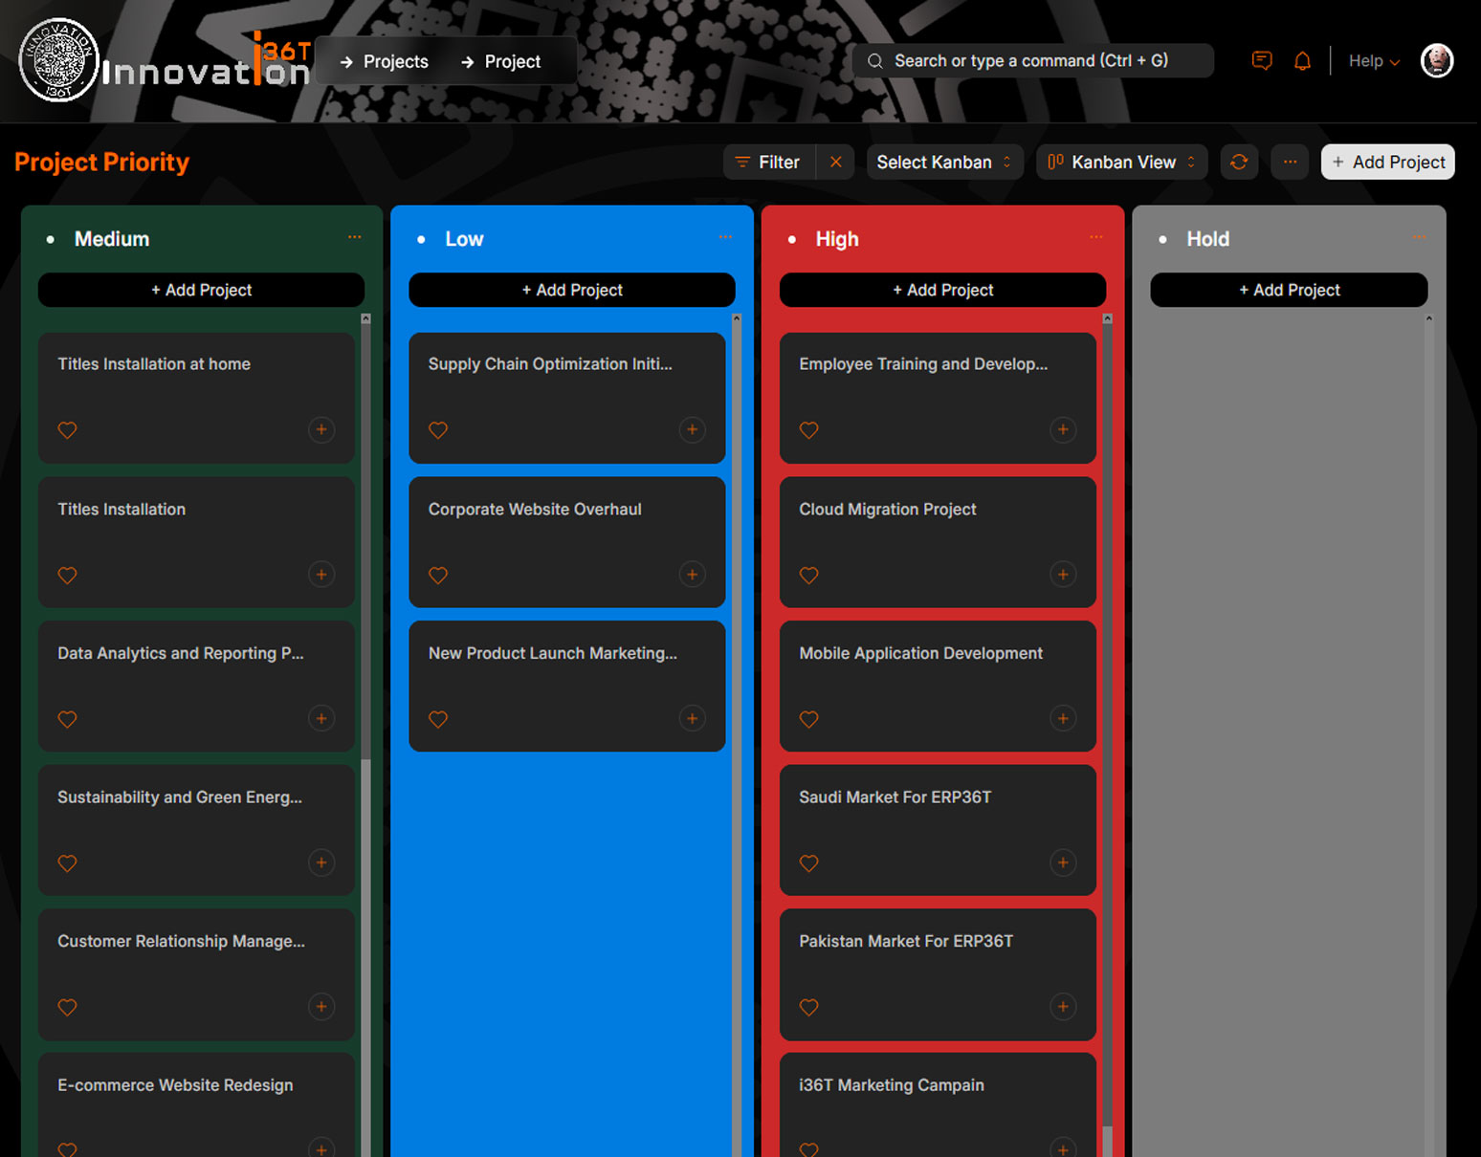Like the Titles Installation at home card
Viewport: 1481px width, 1157px height.
pyautogui.click(x=67, y=430)
